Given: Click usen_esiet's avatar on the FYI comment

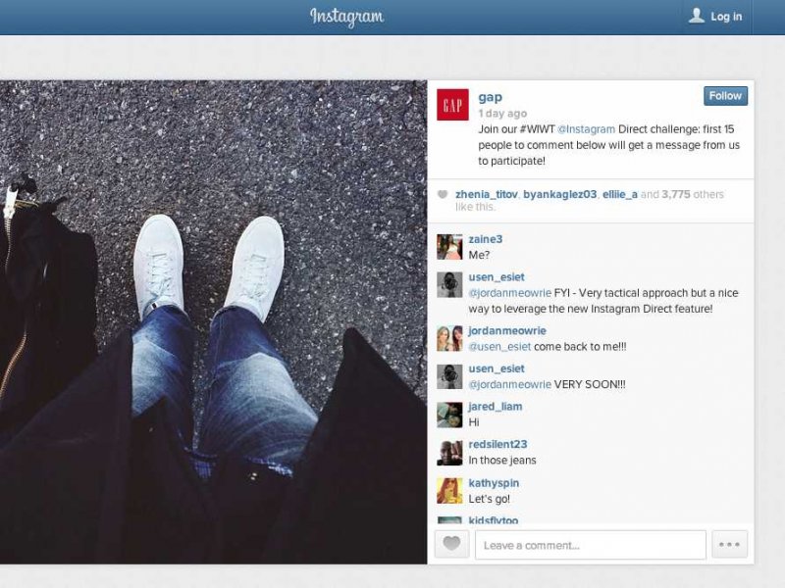Looking at the screenshot, I should [x=449, y=285].
